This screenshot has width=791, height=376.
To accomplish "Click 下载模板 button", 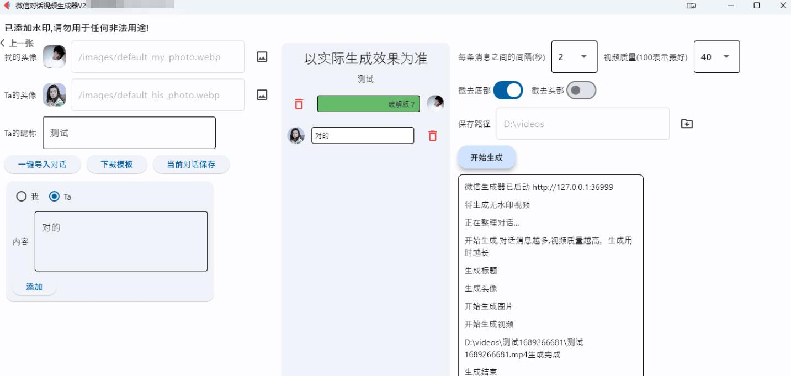I will (116, 165).
